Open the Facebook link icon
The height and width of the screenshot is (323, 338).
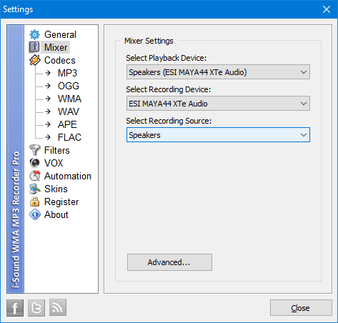[15, 308]
